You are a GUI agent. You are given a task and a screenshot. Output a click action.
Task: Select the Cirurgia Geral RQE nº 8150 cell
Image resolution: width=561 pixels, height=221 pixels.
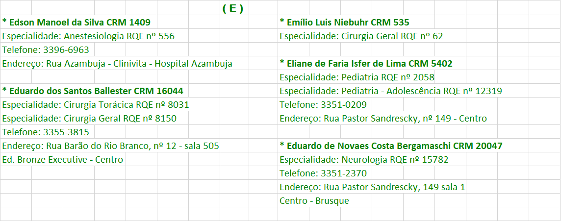coord(89,119)
